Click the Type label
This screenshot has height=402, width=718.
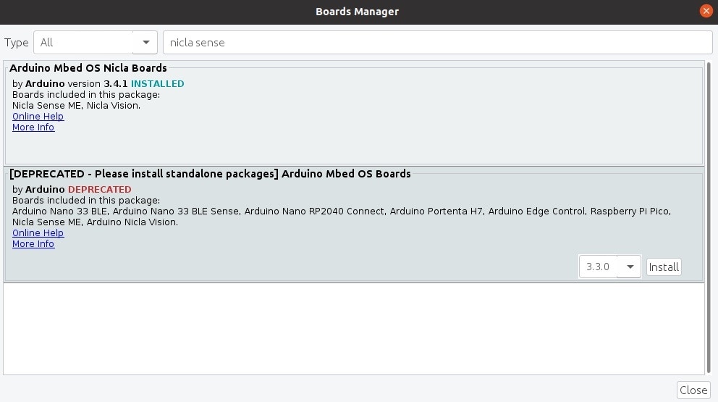tap(17, 43)
